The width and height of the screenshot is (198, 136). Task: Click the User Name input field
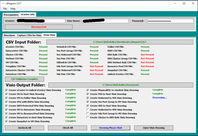click(105, 21)
